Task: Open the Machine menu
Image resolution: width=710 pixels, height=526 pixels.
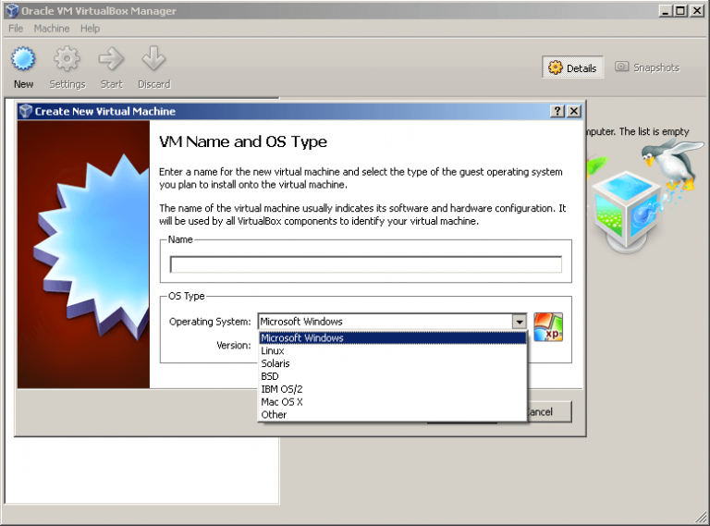Action: 51,29
